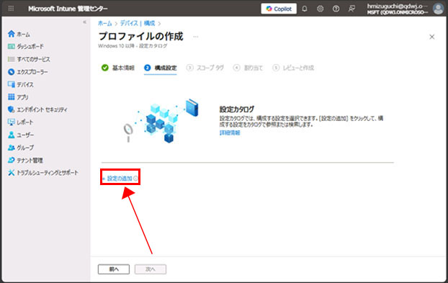Select the 構成設定 wizard step
Screen dimensions: 448x283
pyautogui.click(x=161, y=68)
